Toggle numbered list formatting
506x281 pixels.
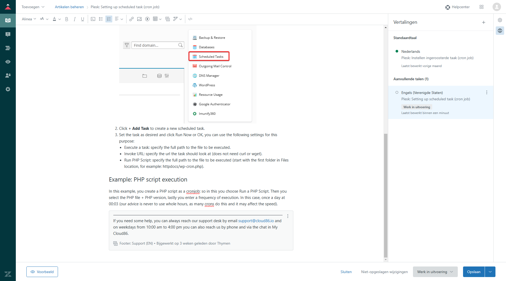click(109, 19)
